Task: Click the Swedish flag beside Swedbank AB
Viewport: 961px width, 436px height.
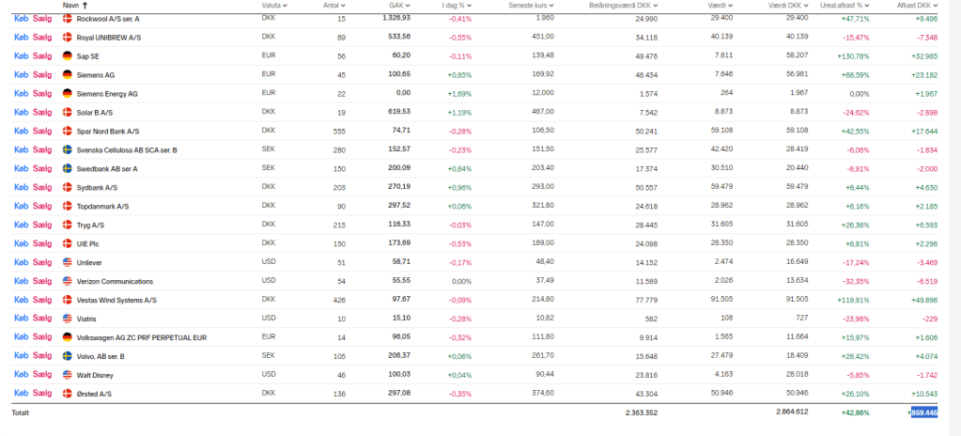Action: (67, 168)
